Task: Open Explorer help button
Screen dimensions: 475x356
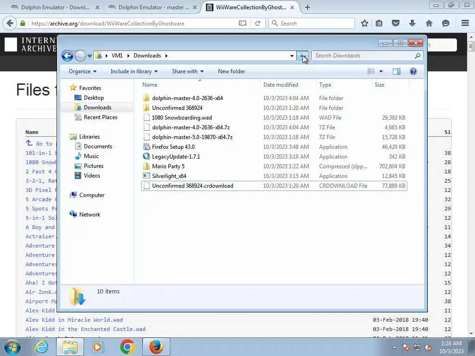Action: [413, 71]
